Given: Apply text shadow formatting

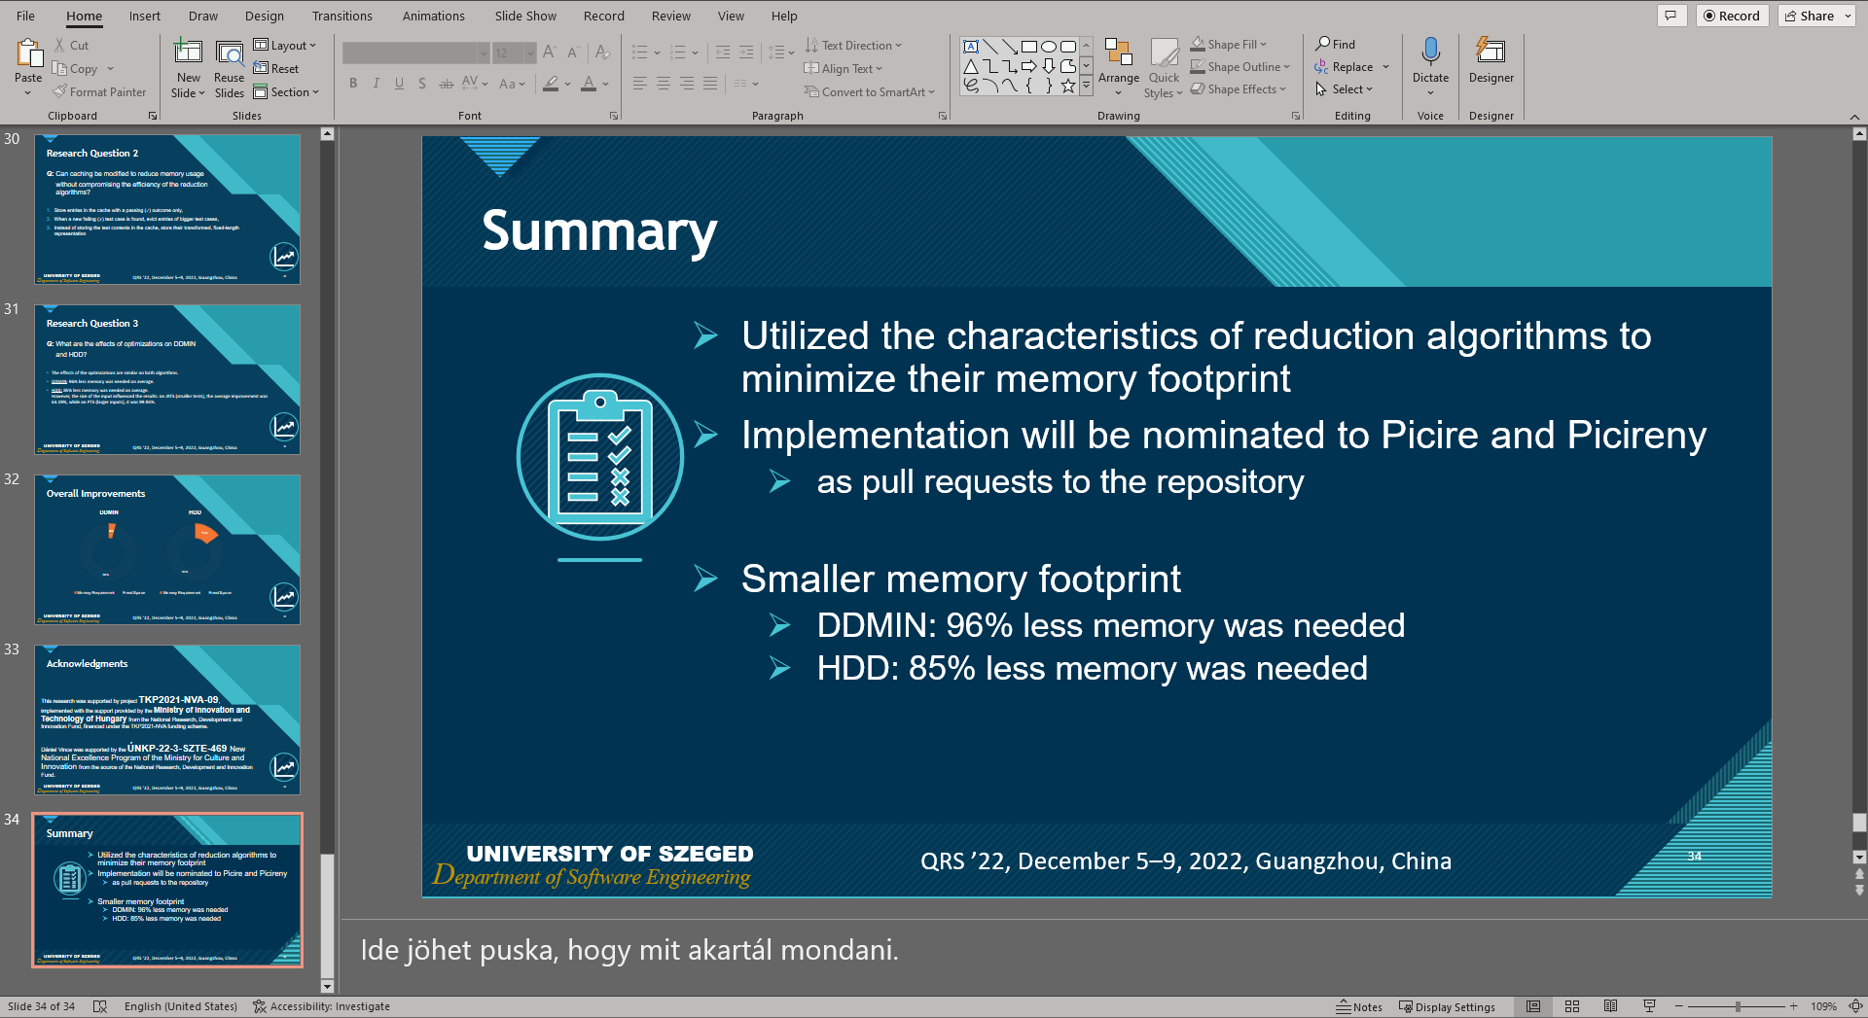Looking at the screenshot, I should (422, 84).
